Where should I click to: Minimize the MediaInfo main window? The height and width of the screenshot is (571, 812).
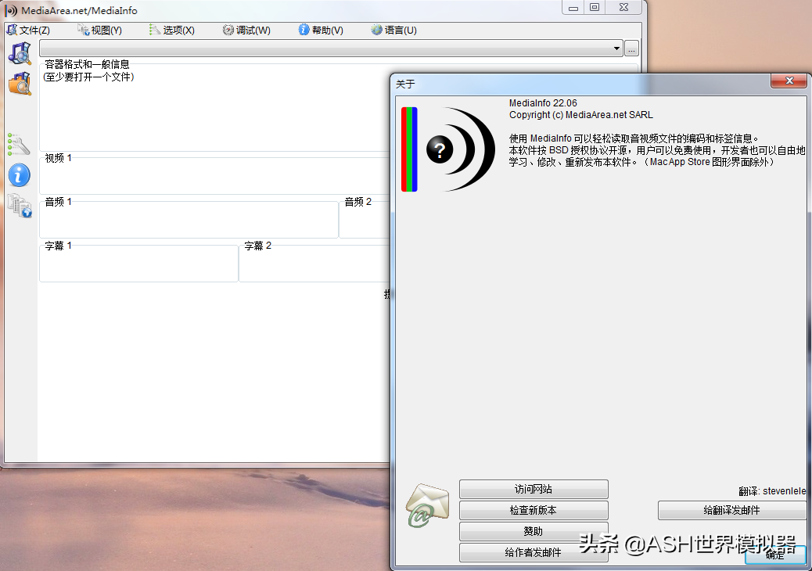573,7
